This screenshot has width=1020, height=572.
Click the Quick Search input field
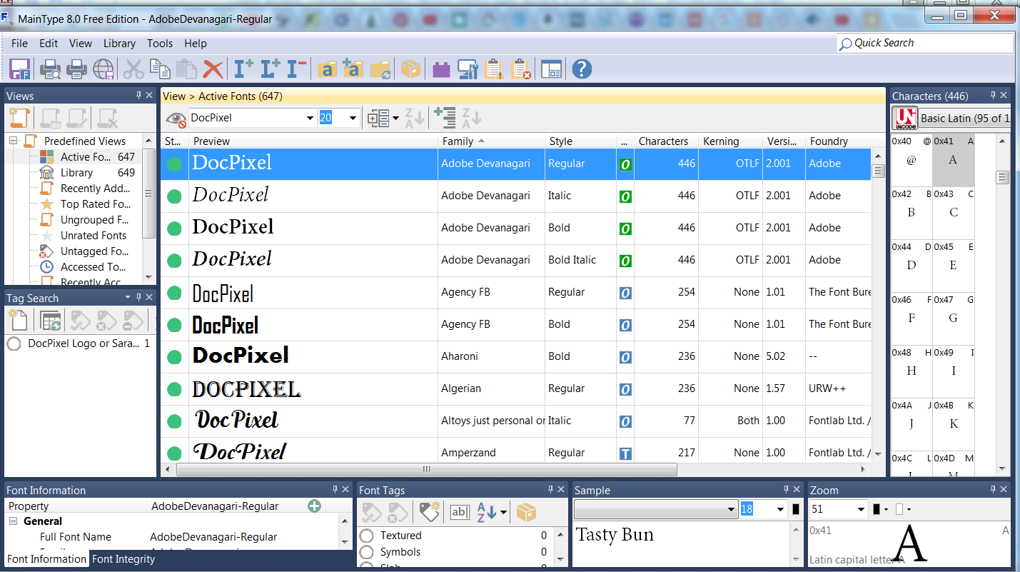[925, 43]
